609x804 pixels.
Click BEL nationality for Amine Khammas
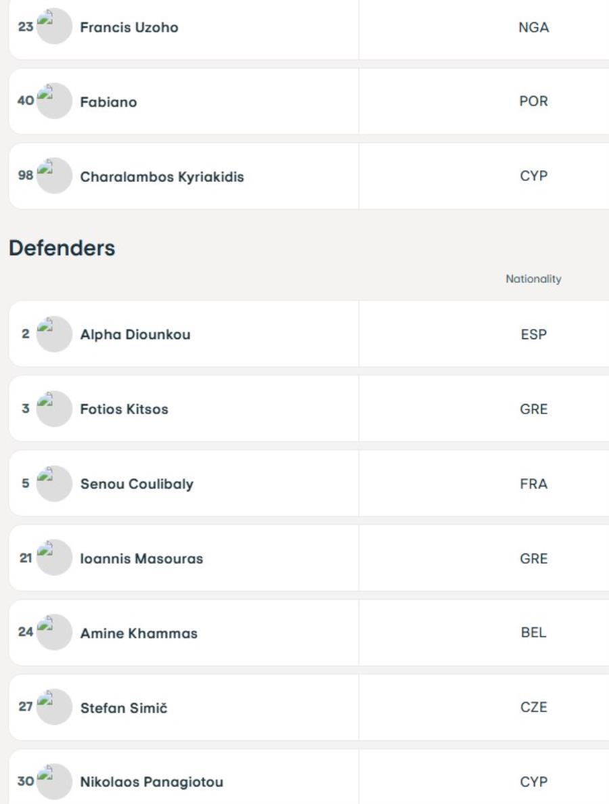pos(534,633)
